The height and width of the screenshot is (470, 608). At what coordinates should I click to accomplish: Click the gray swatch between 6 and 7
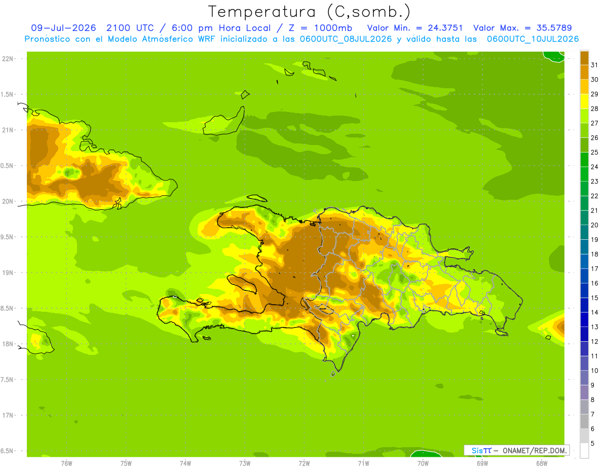[x=584, y=421]
